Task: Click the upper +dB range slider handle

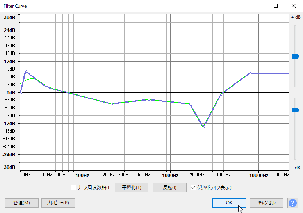Action: pos(296,57)
